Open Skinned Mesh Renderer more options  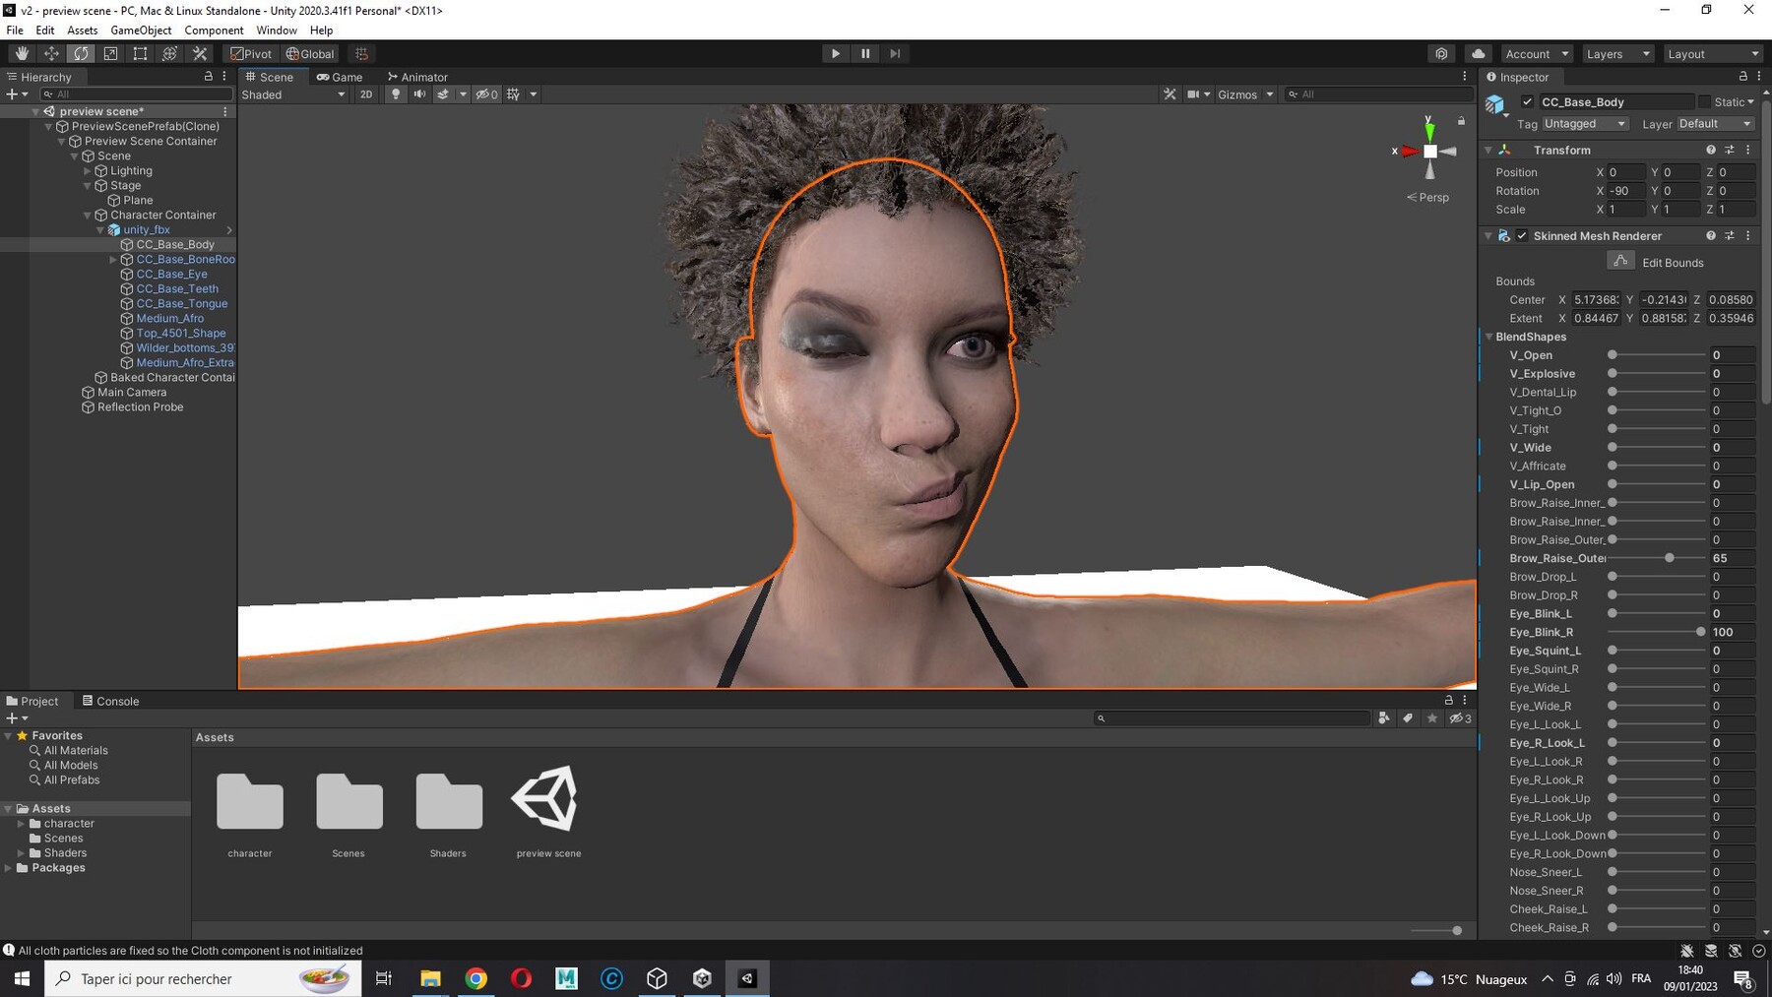(1748, 236)
